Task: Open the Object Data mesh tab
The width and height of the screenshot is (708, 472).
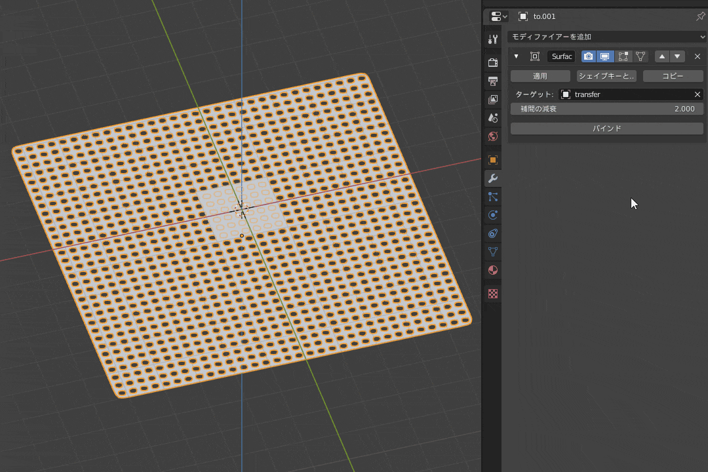Action: (492, 252)
